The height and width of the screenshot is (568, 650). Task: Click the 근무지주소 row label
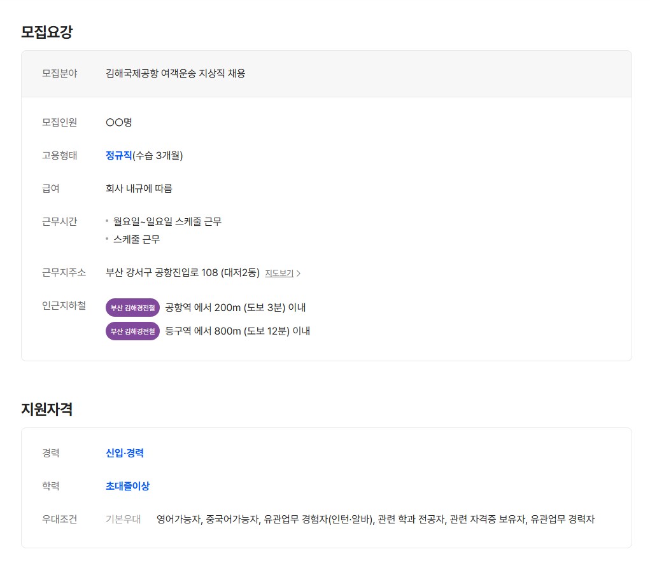[64, 273]
